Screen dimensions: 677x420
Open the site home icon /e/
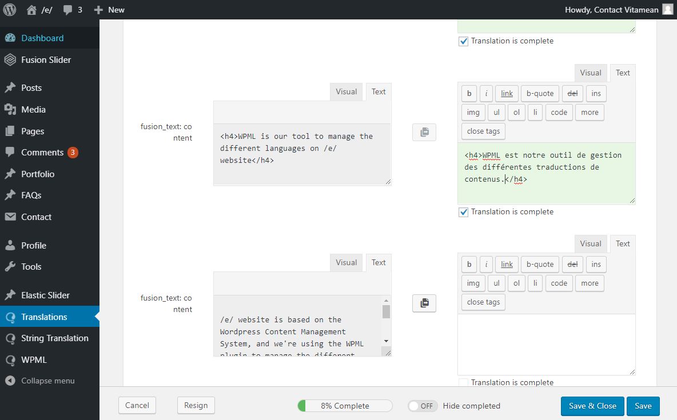coord(31,10)
